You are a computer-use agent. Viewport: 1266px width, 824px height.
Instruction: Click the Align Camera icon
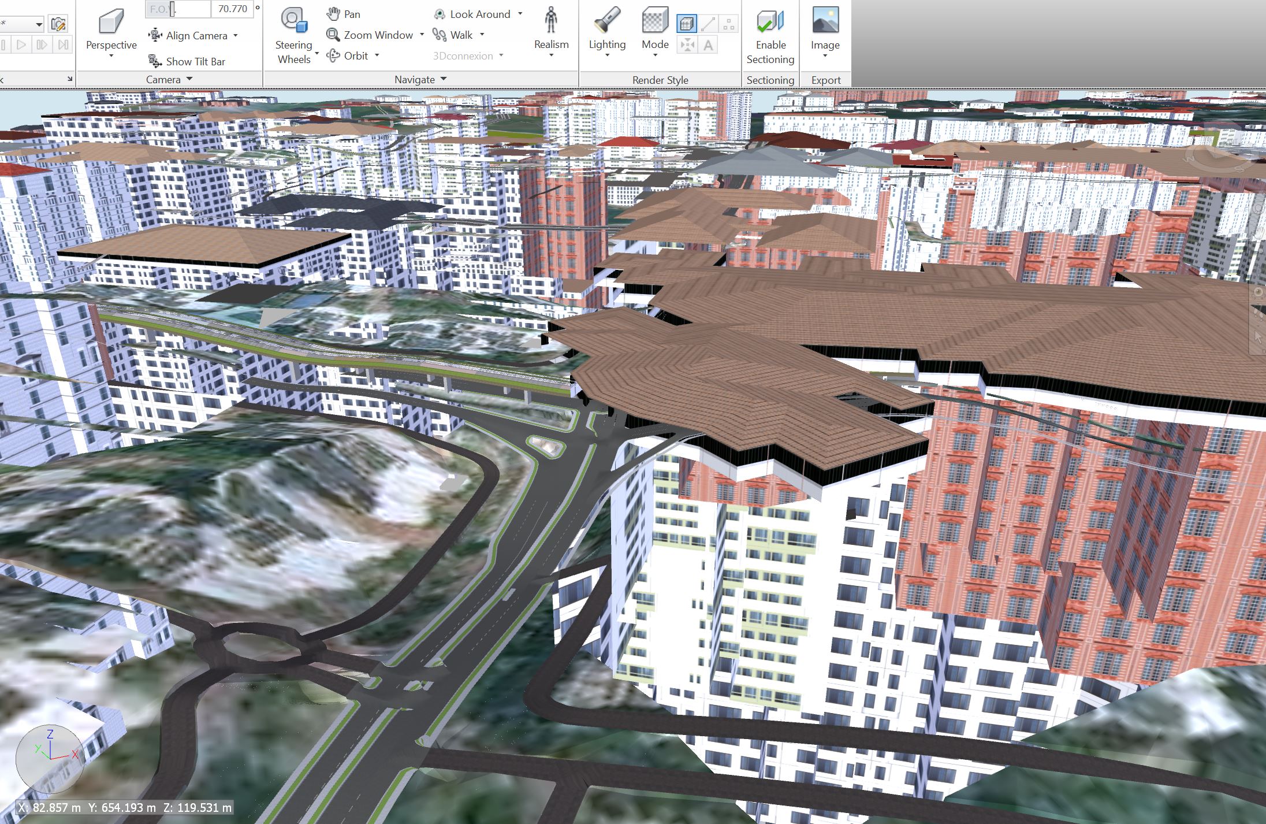click(x=155, y=35)
